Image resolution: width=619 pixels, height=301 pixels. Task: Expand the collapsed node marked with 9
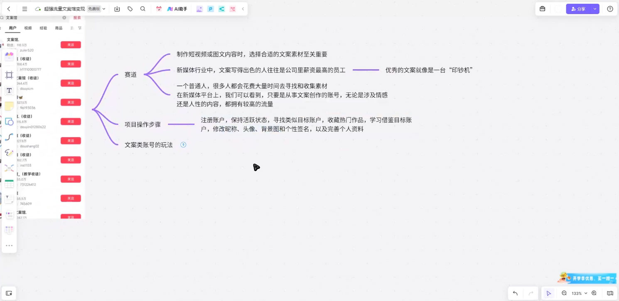click(x=183, y=145)
